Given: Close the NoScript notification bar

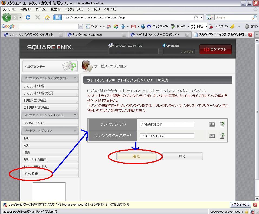Looking at the screenshot, I should (255, 205).
